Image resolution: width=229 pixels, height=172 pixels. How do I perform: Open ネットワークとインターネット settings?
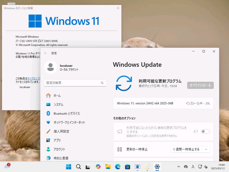coord(69,122)
